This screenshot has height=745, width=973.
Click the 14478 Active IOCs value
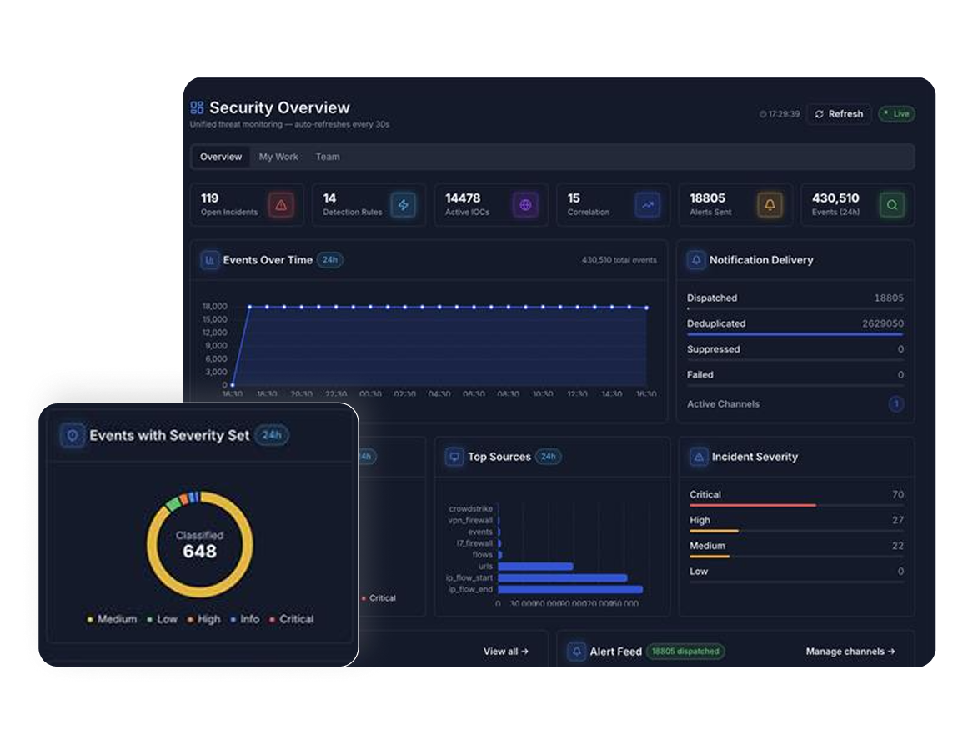click(463, 197)
